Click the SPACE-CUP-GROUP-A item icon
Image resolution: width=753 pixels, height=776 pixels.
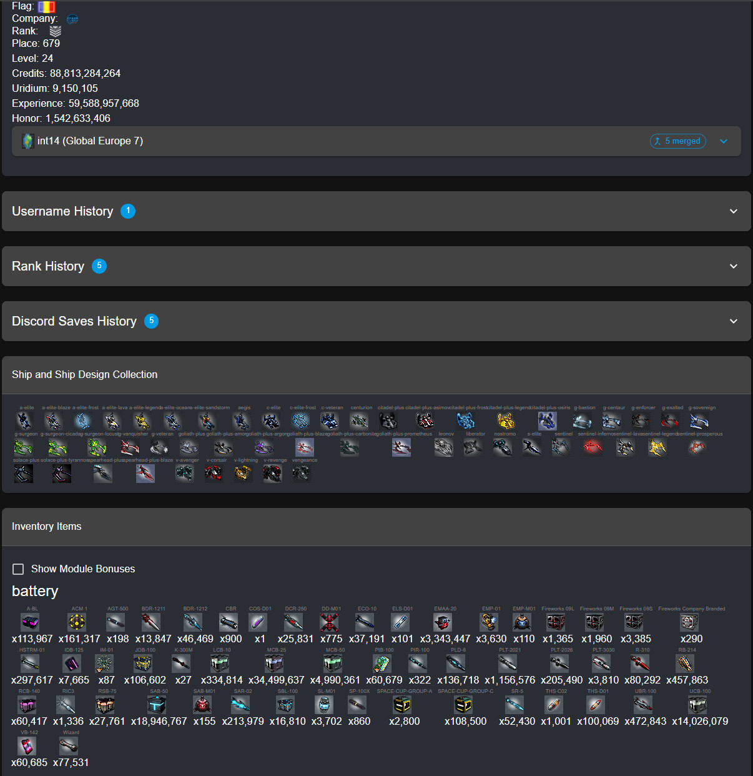pos(403,705)
